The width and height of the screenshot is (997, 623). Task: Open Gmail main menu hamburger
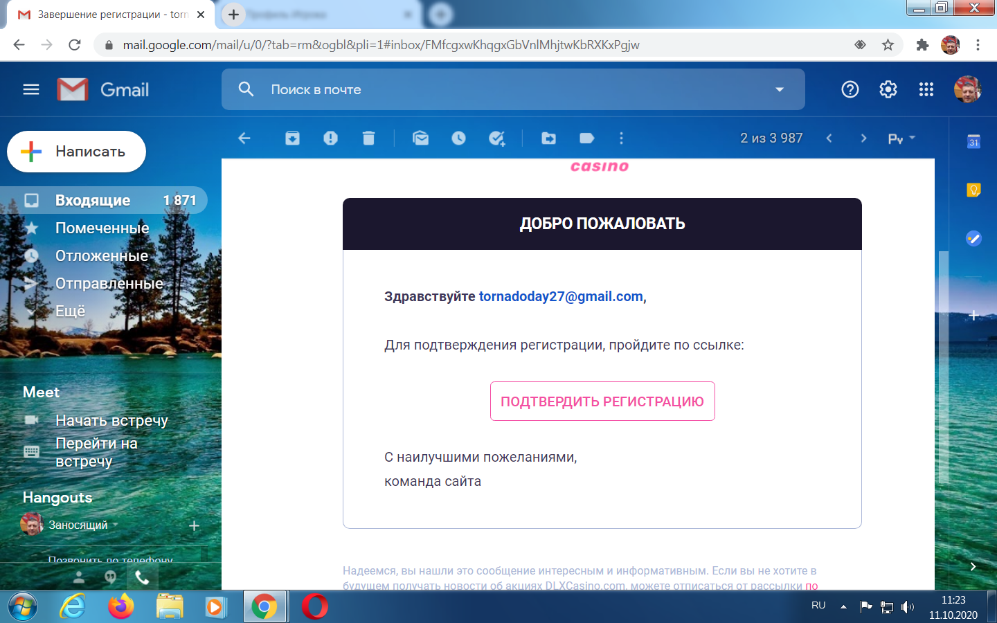click(31, 89)
